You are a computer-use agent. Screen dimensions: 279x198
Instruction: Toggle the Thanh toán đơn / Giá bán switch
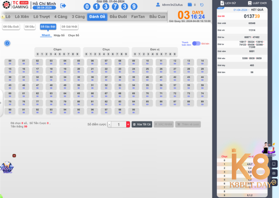(196, 43)
